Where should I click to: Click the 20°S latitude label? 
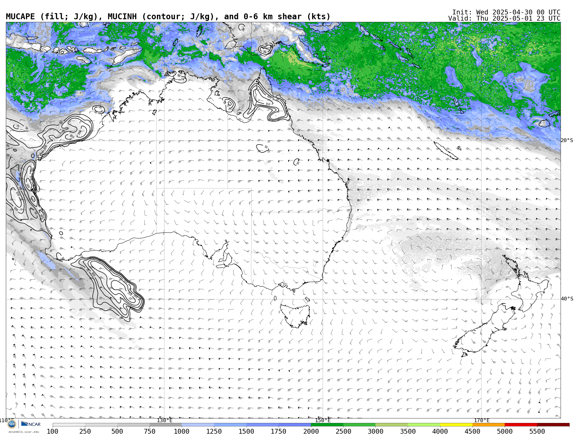(x=567, y=140)
